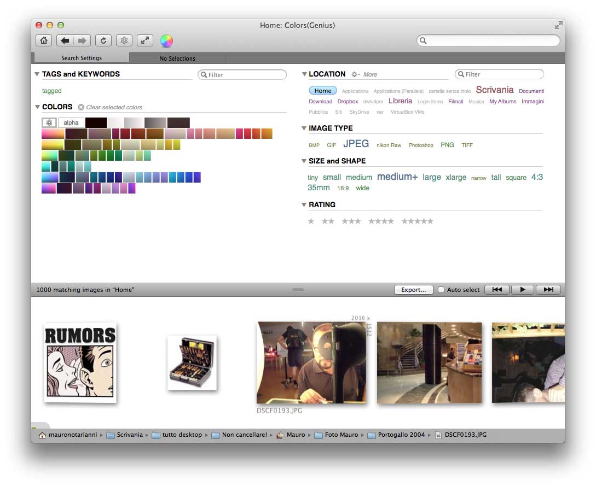596x486 pixels.
Task: Click the location Filter input field
Action: [499, 74]
